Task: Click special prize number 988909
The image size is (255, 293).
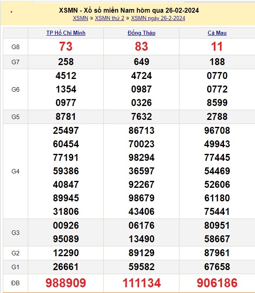Action: [66, 283]
